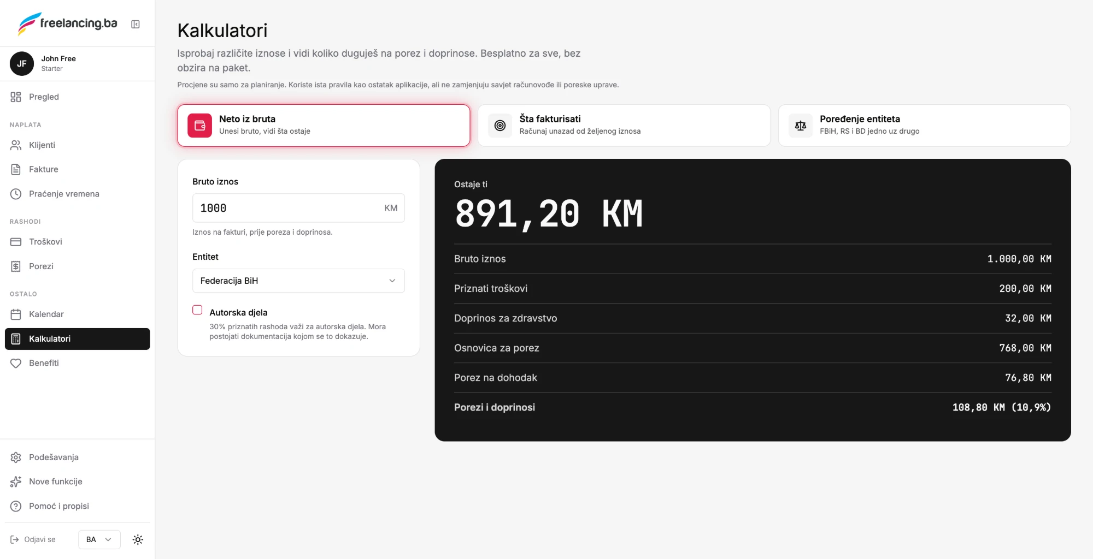Open Benefiti heart icon
The height and width of the screenshot is (559, 1093).
pos(16,363)
